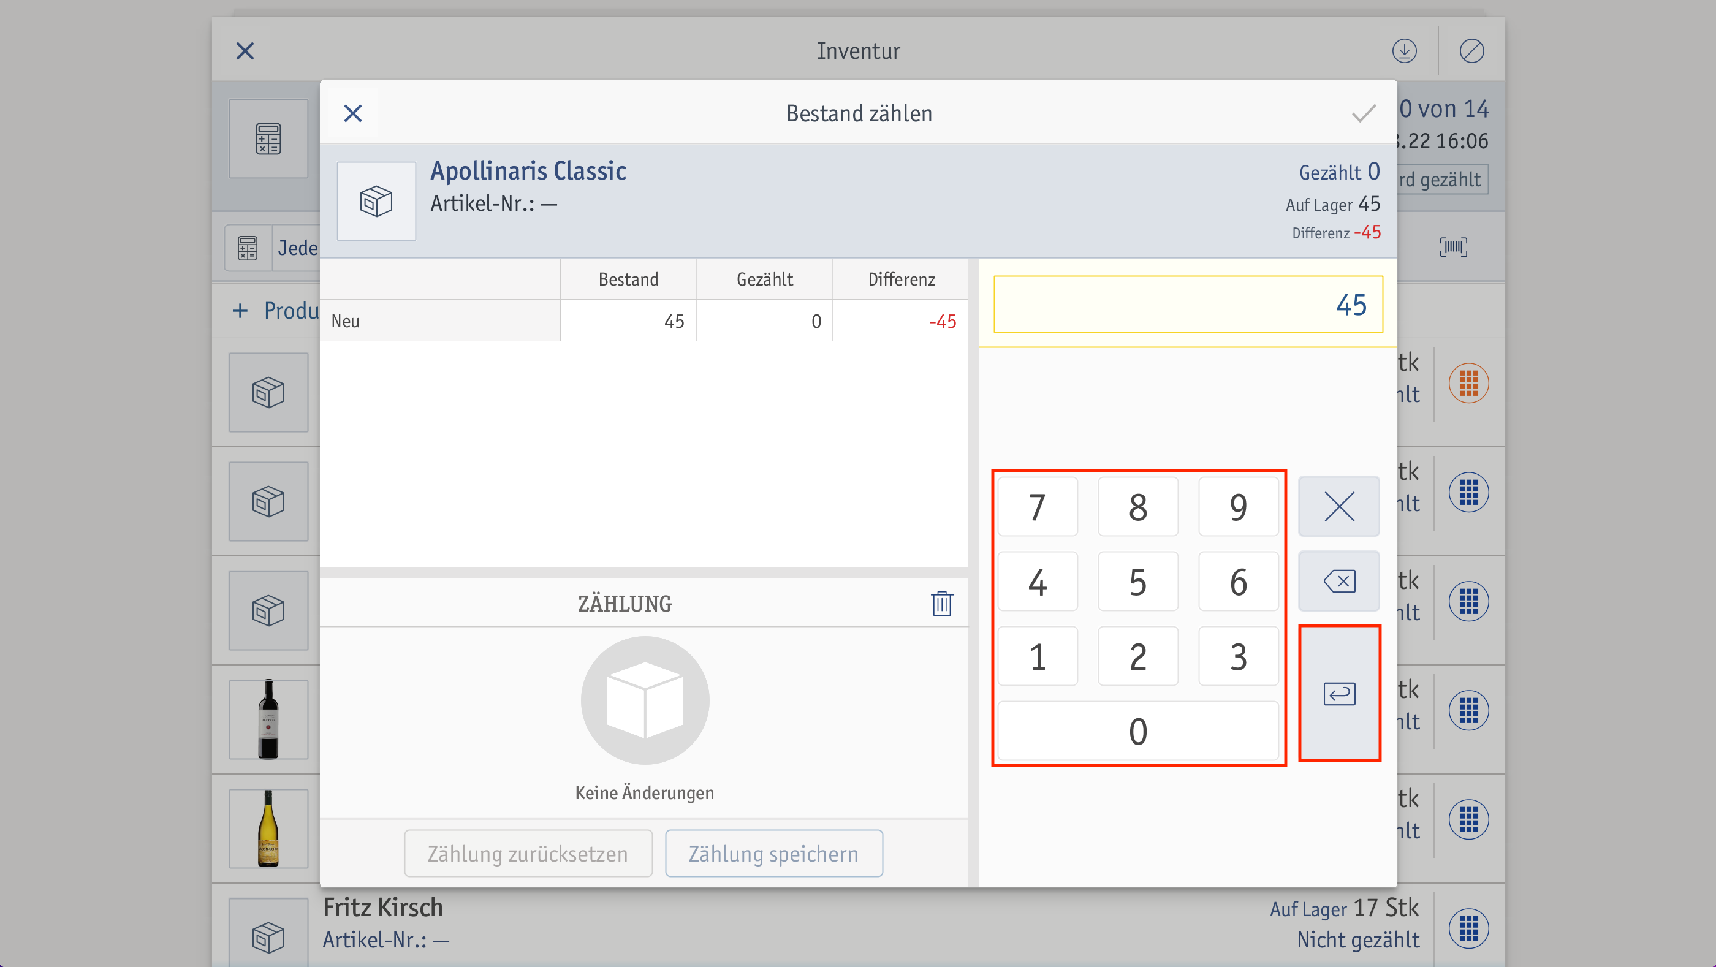The width and height of the screenshot is (1716, 967).
Task: Click the Gezählt 0 cell in Neu row
Action: click(765, 321)
